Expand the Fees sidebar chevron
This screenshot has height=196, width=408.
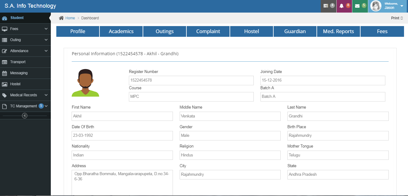[46, 29]
